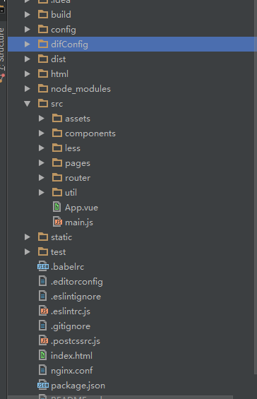Click the main.js JS file icon
Viewport: 257px width, 399px height.
[x=57, y=222]
